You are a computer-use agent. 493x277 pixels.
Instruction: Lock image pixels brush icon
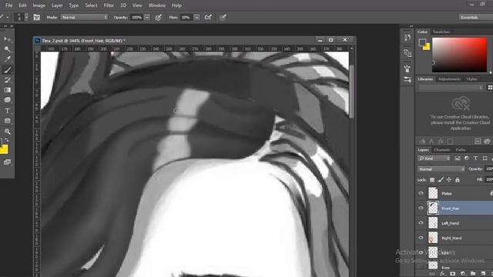[441, 179]
